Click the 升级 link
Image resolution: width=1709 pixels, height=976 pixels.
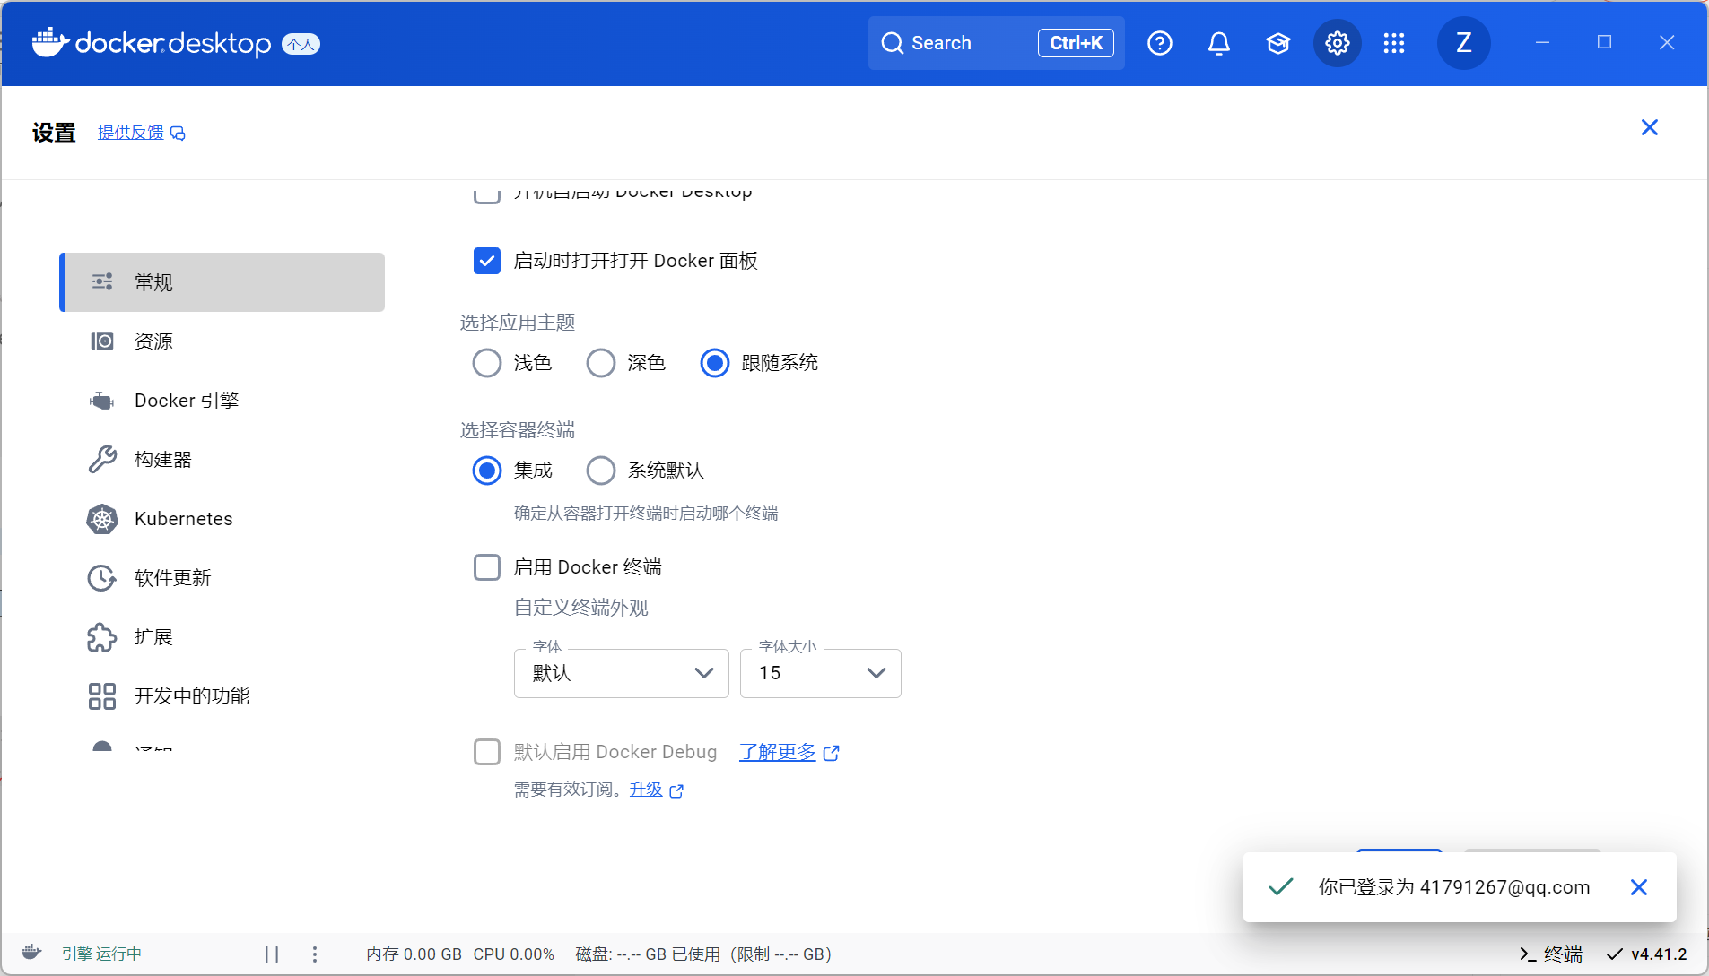tap(646, 790)
